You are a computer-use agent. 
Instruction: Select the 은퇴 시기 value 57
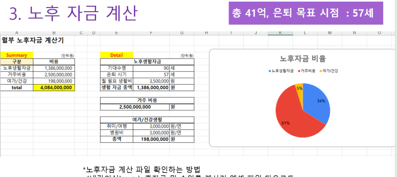(x=151, y=75)
